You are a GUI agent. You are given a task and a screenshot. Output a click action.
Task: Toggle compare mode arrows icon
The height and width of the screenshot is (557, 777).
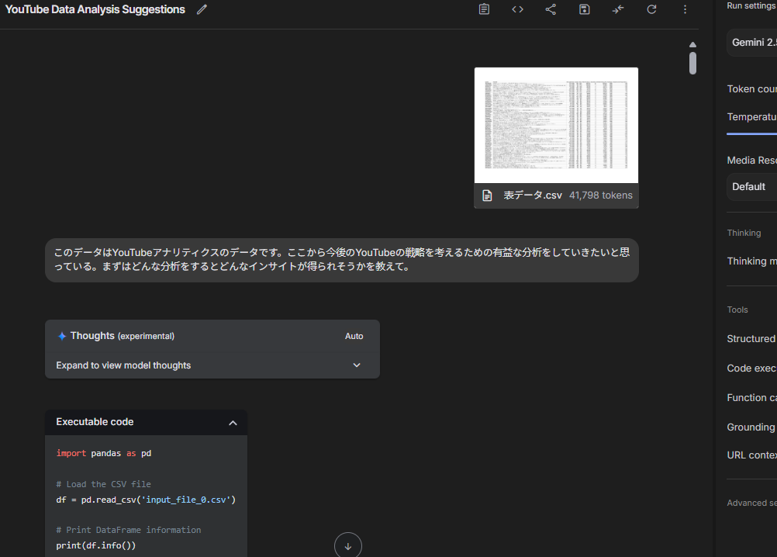[x=618, y=9]
